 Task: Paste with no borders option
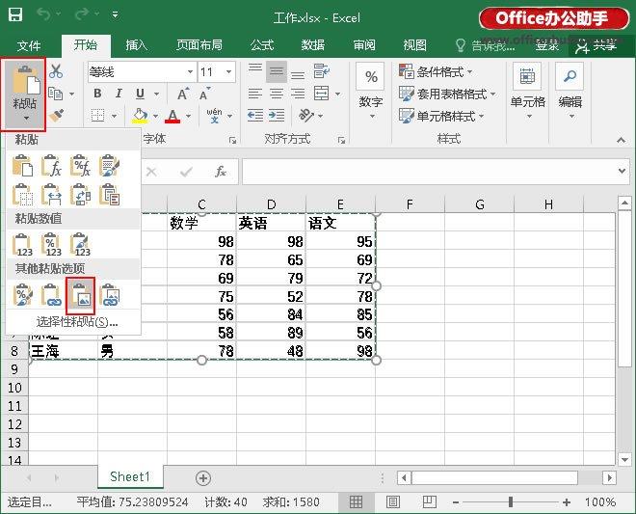(x=22, y=195)
